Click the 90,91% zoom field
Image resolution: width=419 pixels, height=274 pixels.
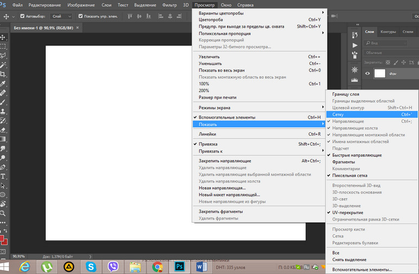19,256
